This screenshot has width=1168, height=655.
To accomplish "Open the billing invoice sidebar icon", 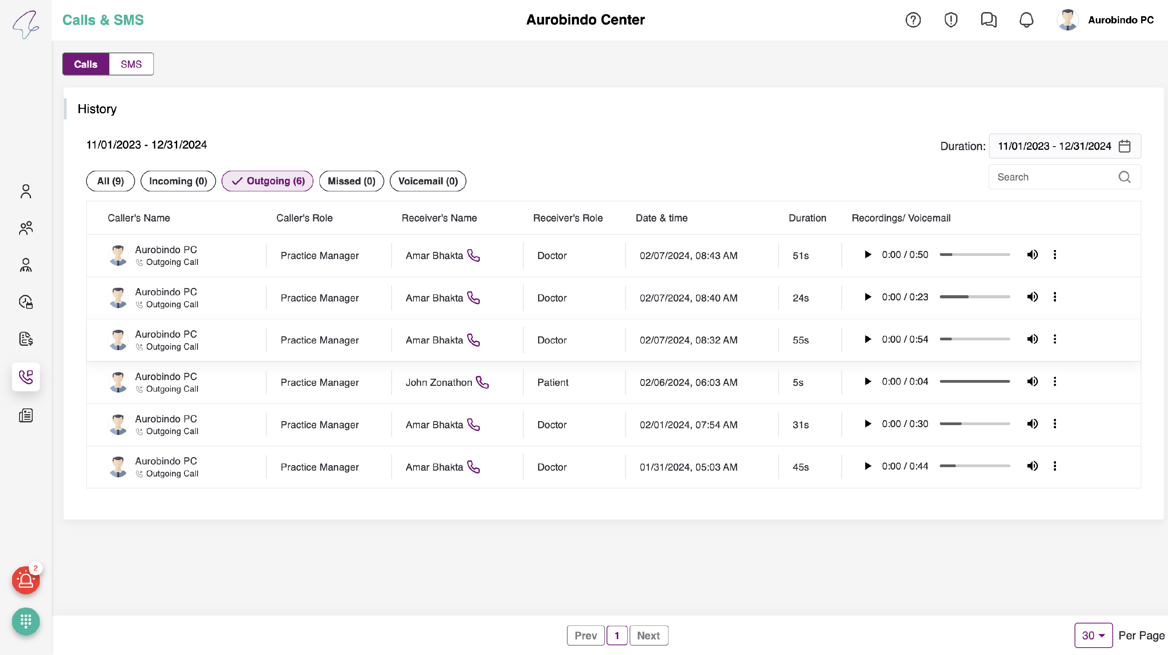I will (x=26, y=339).
